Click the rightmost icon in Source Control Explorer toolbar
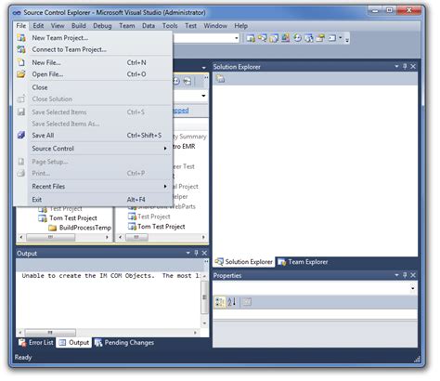Image resolution: width=440 pixels, height=381 pixels. point(188,81)
